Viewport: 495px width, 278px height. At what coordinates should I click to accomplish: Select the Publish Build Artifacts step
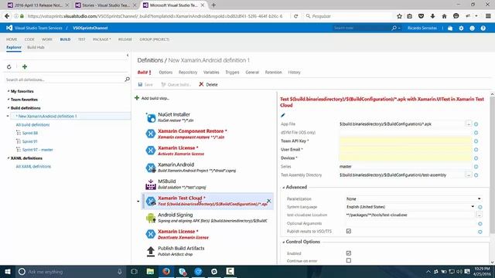[207, 251]
